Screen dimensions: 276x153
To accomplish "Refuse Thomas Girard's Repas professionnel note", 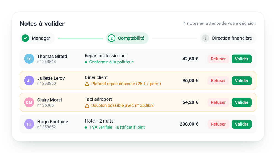I will click(x=218, y=59).
